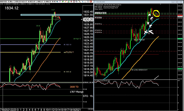
Task: Minimize the left XAU/USD 15-Min chart window
Action: pyautogui.click(x=85, y=2)
